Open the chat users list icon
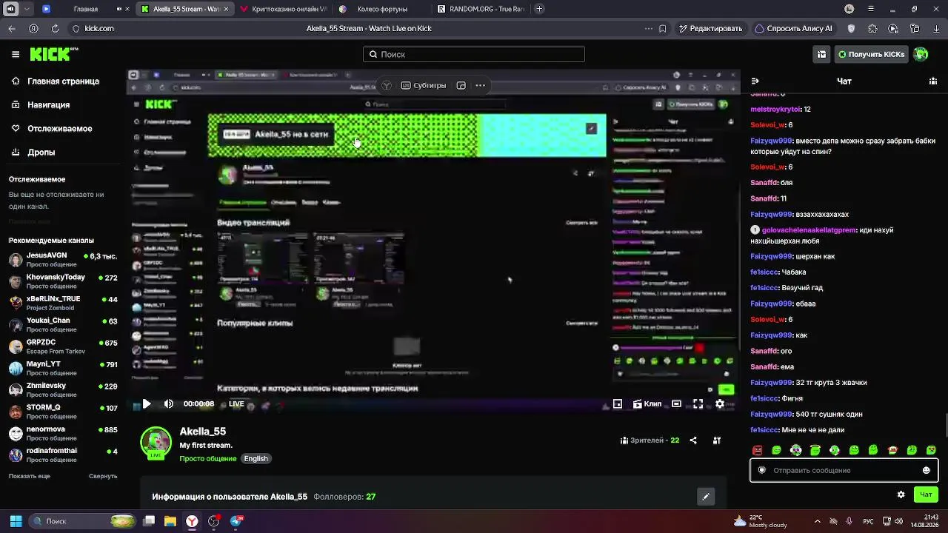 click(933, 81)
